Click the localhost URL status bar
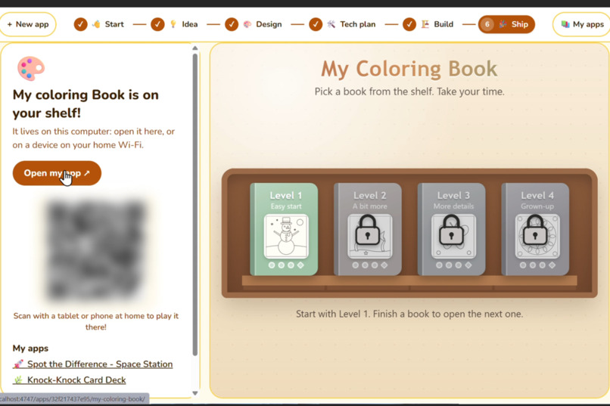This screenshot has height=406, width=610. point(74,399)
